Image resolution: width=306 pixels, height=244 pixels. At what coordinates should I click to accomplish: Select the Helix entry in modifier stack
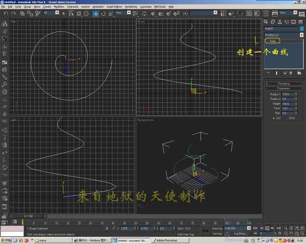[273, 41]
